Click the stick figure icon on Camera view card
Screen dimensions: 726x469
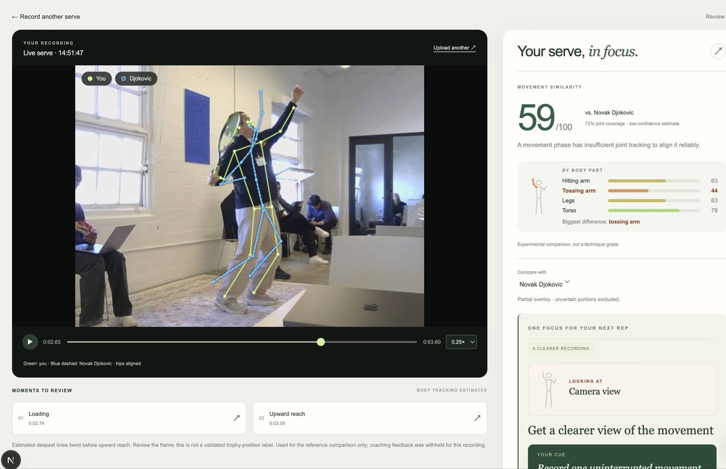(x=549, y=390)
